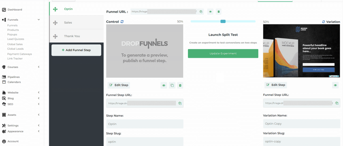Refresh the Variation preview

coord(324,22)
